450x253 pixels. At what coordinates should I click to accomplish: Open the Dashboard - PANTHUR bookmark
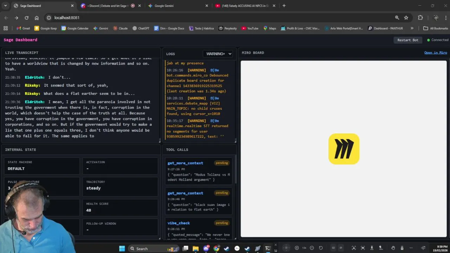(x=385, y=28)
